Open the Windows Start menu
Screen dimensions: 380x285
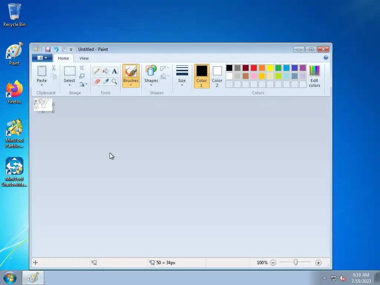click(10, 278)
